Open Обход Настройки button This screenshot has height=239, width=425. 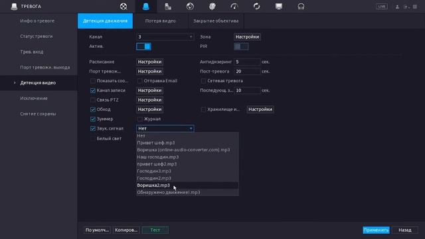click(x=149, y=109)
